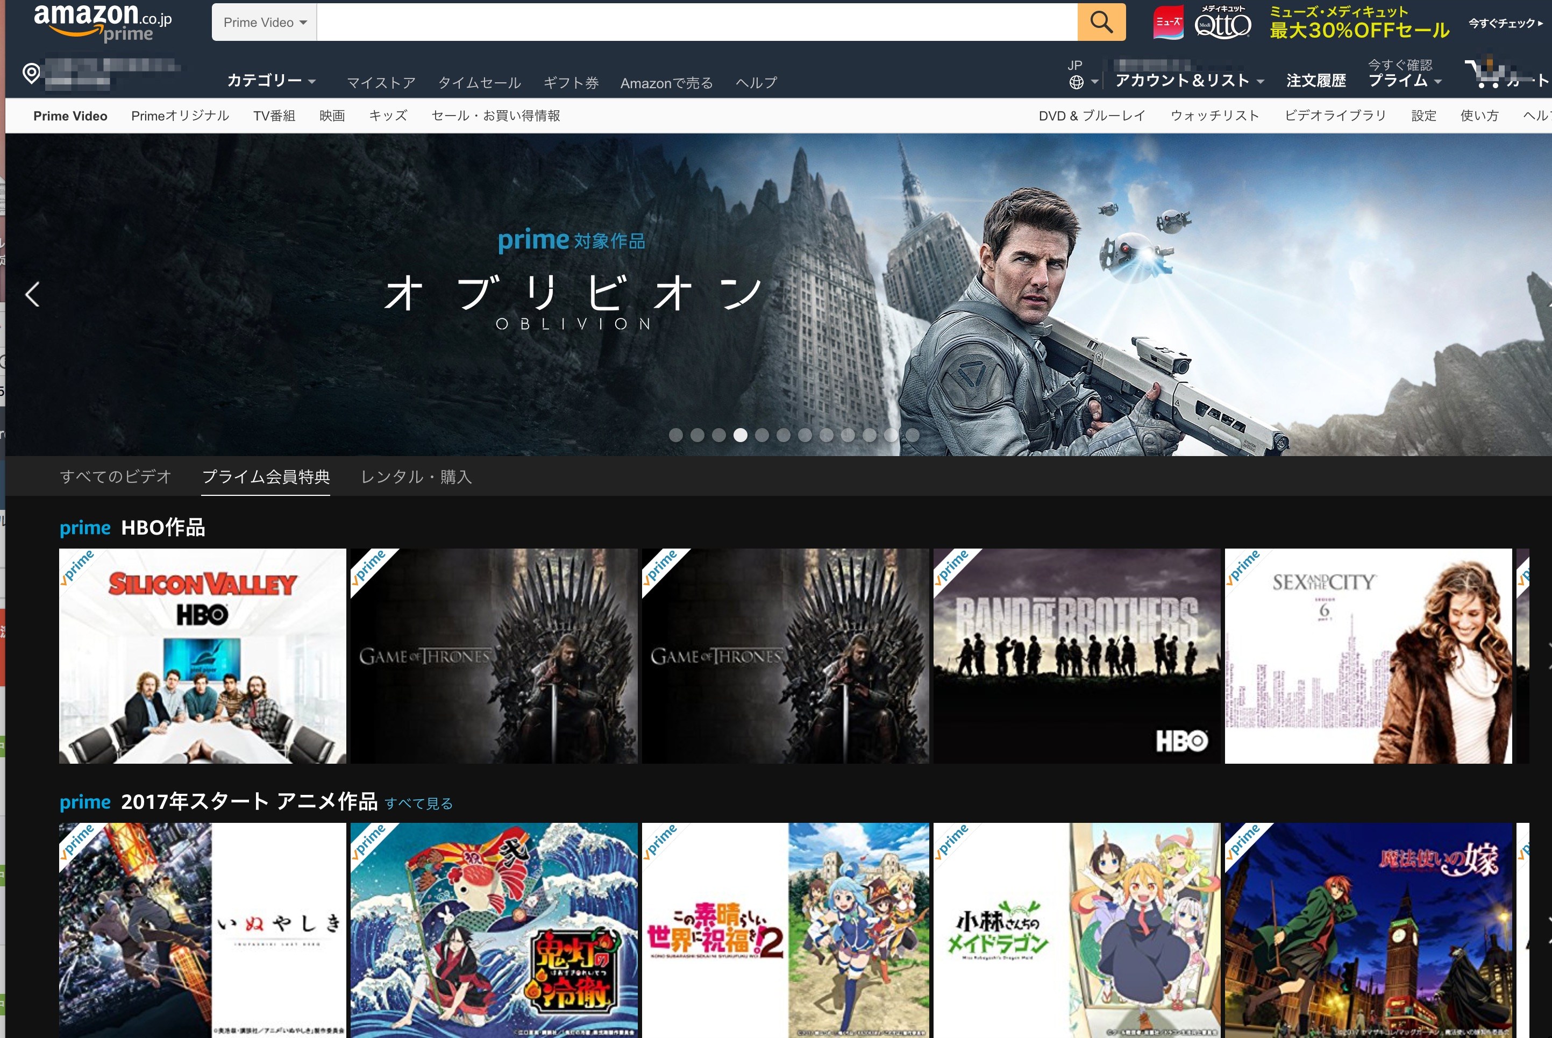Open the いぬやしき anime thumbnail
Viewport: 1552px width, 1038px height.
(x=203, y=930)
